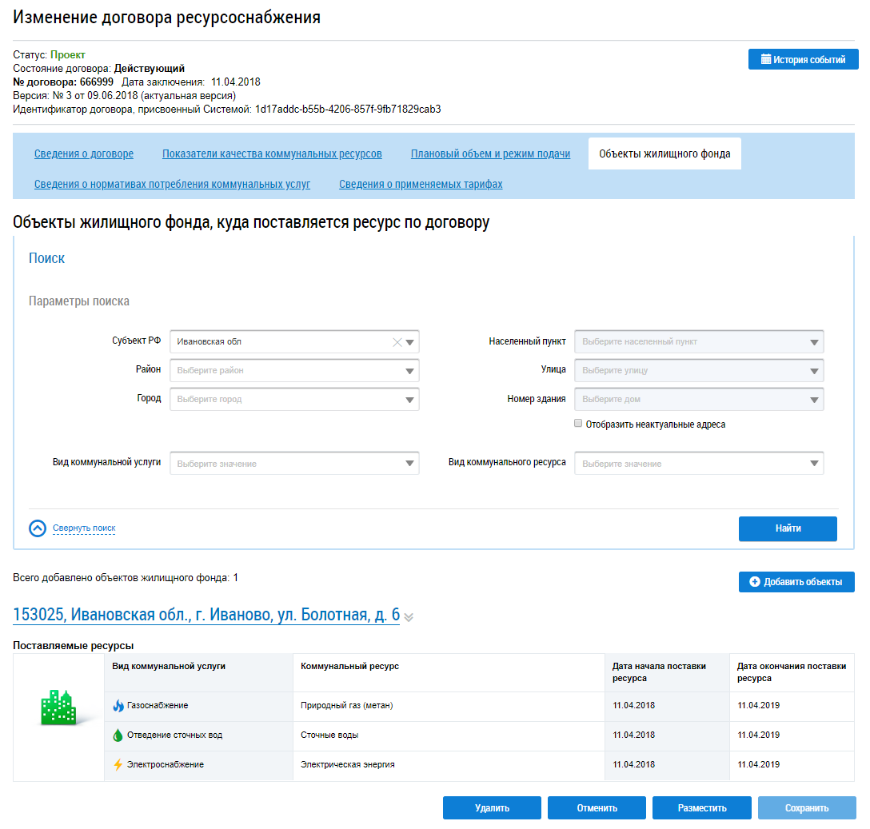Open Плановый объем и режим подачи tab
Image resolution: width=870 pixels, height=829 pixels.
pyautogui.click(x=490, y=154)
